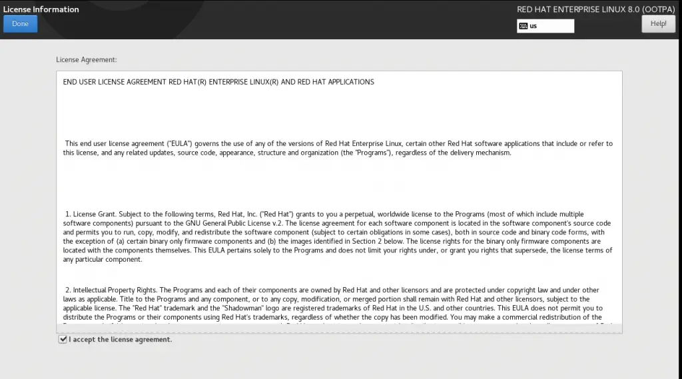The height and width of the screenshot is (379, 682).
Task: Click the '2. Intellectual Property Rights' section text
Action: click(338, 303)
